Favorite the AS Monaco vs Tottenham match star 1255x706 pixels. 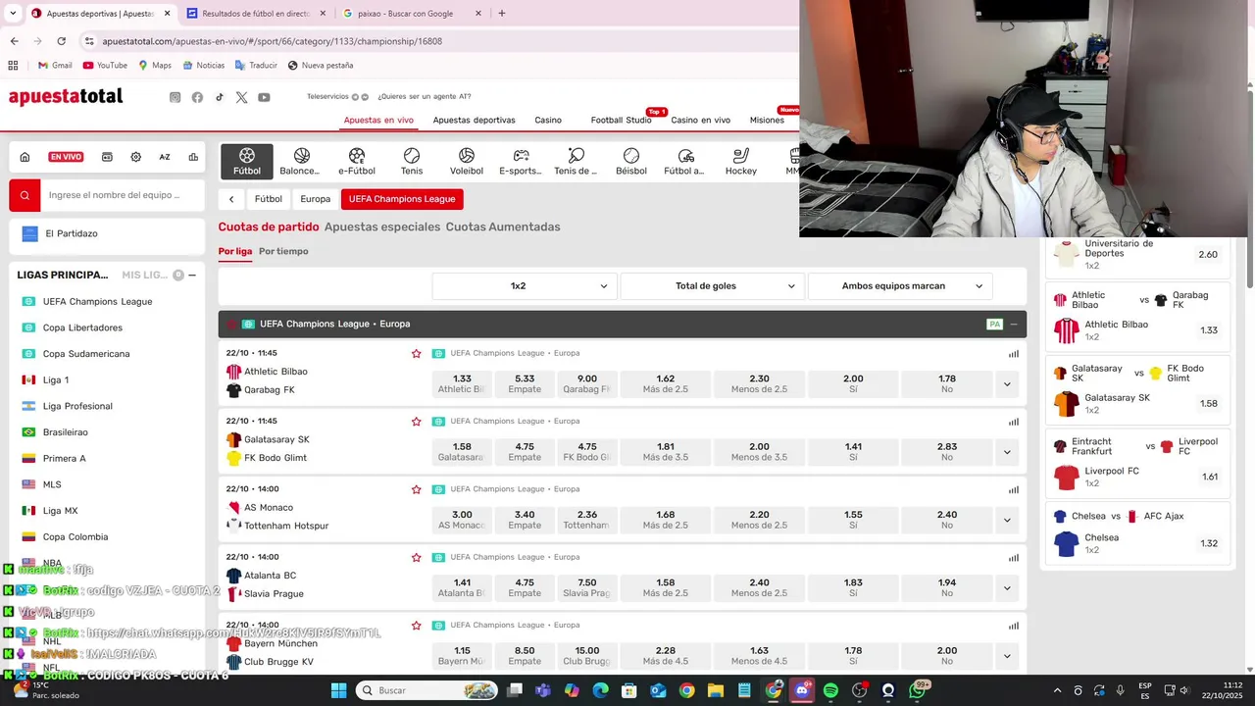click(x=416, y=489)
